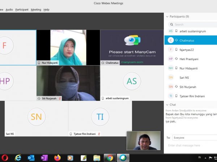Click the AS avatar beside arbeti susilaningrum
Image resolution: width=217 pixels, height=162 pixels.
(x=171, y=31)
